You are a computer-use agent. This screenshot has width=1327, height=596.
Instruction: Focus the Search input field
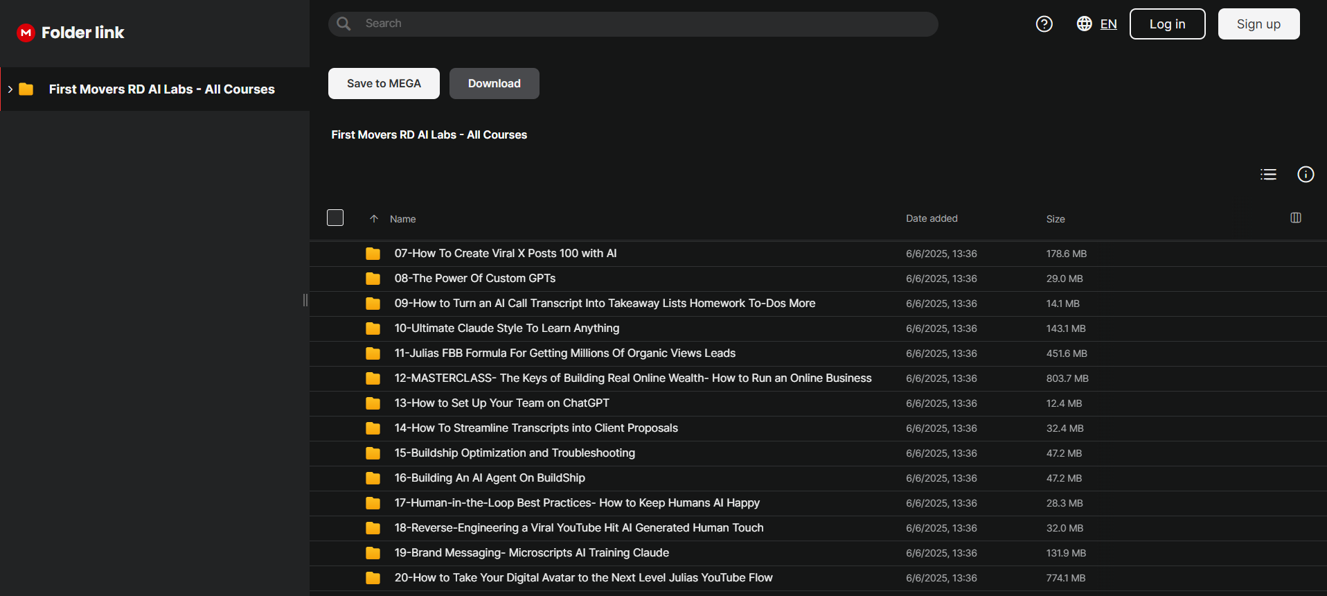pyautogui.click(x=633, y=24)
